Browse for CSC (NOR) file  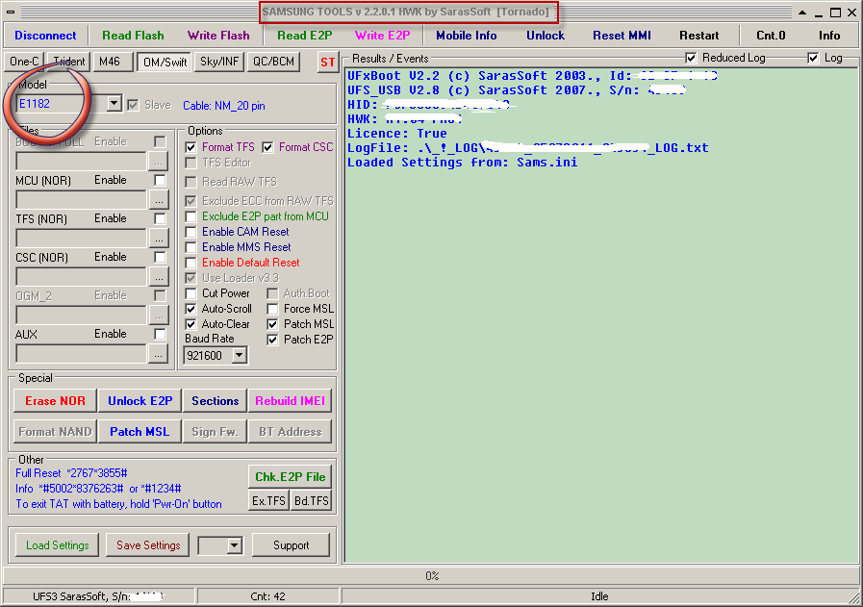[x=159, y=277]
